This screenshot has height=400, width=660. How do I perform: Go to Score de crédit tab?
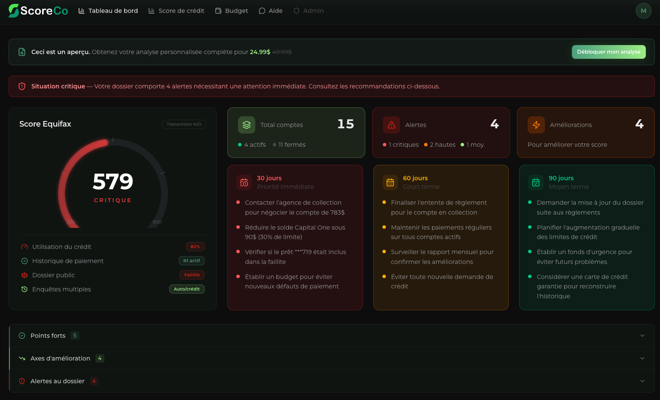[176, 11]
